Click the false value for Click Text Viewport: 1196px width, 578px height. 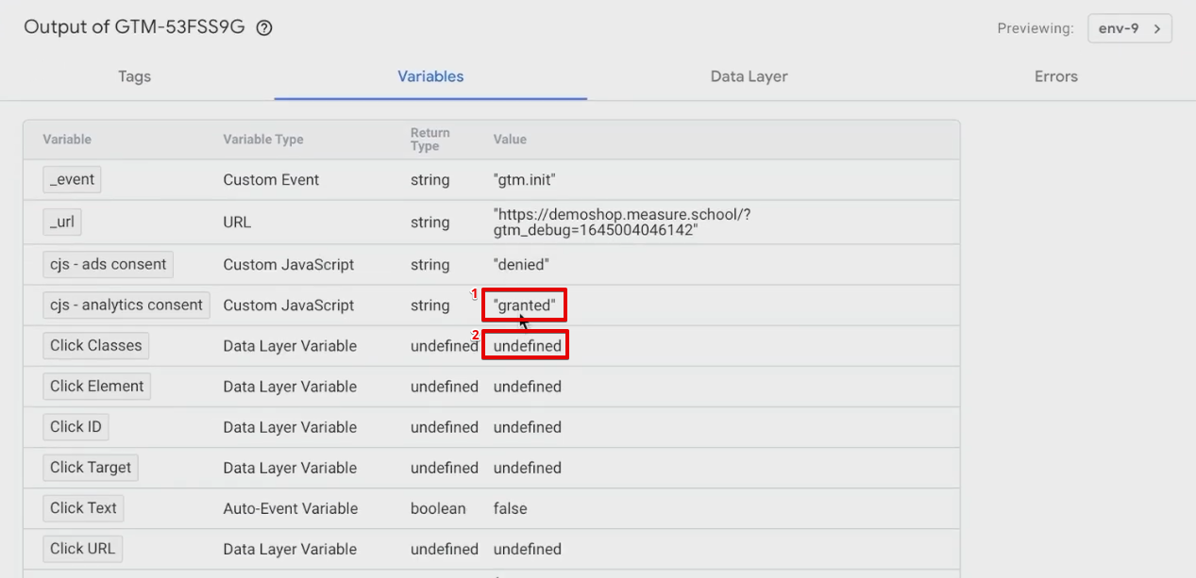click(510, 508)
